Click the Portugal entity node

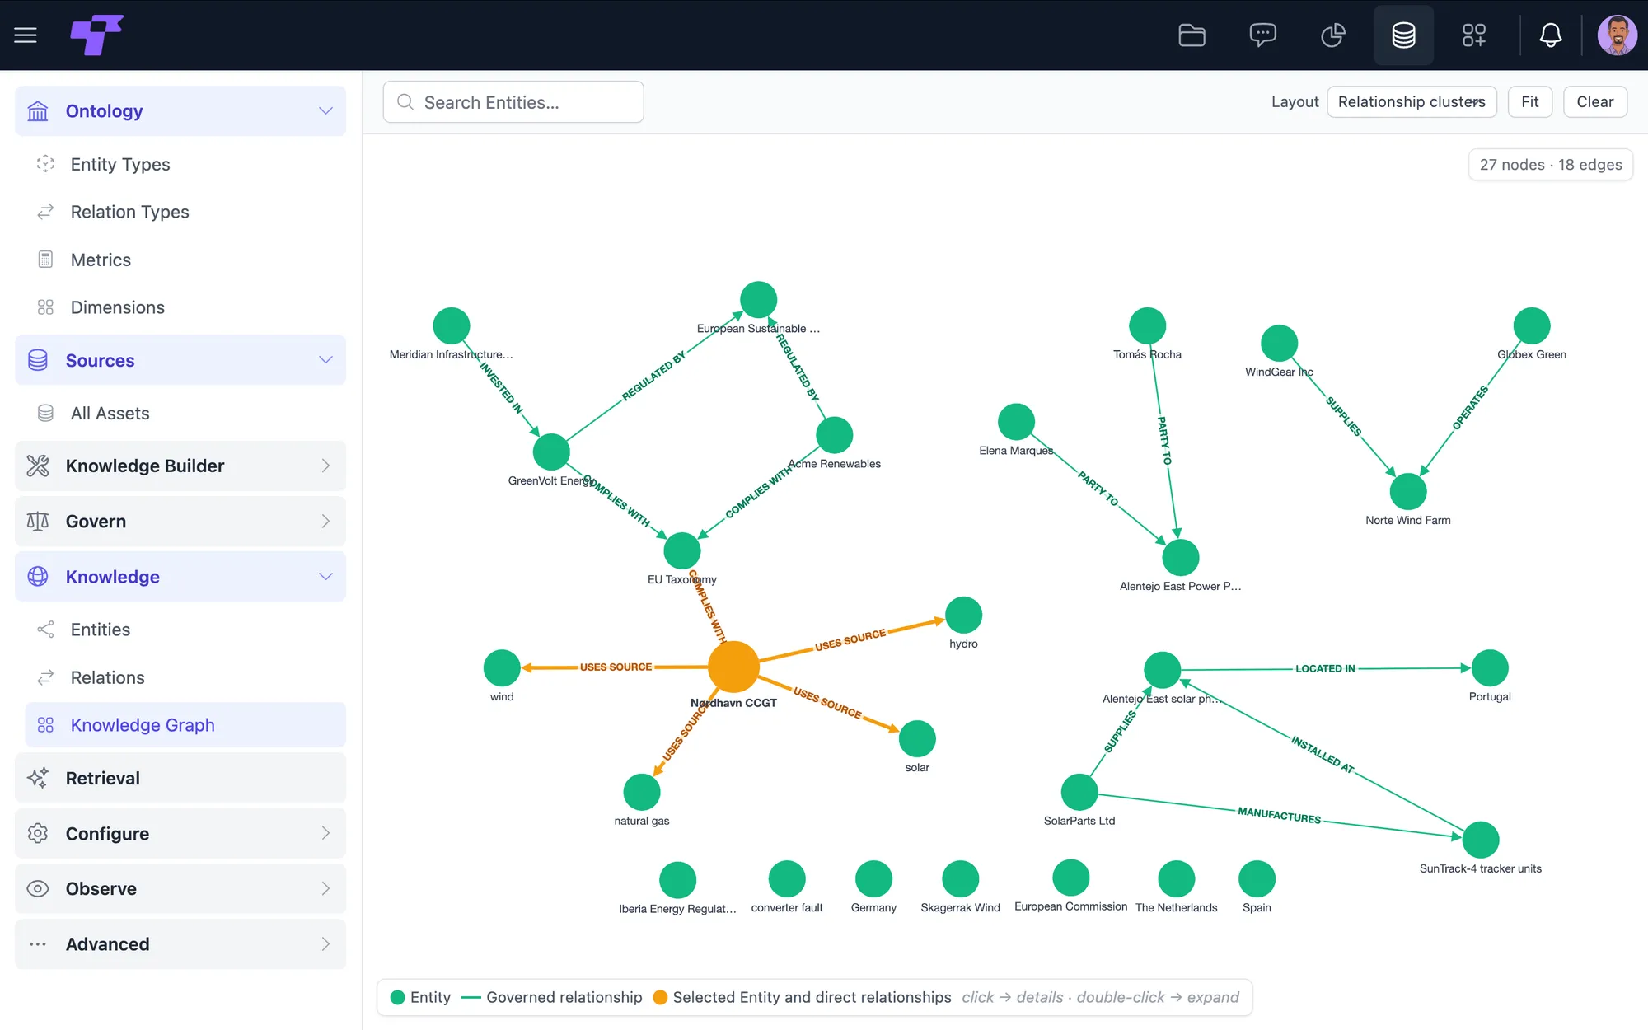1490,668
